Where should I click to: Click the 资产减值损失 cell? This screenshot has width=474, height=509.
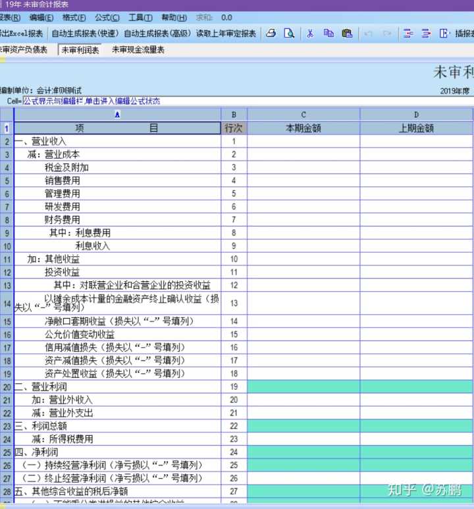click(117, 360)
